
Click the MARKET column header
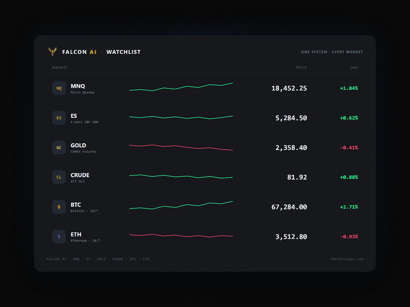tap(60, 68)
